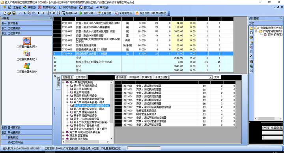Click the Insert row icon beside Delete X

(x=49, y=13)
